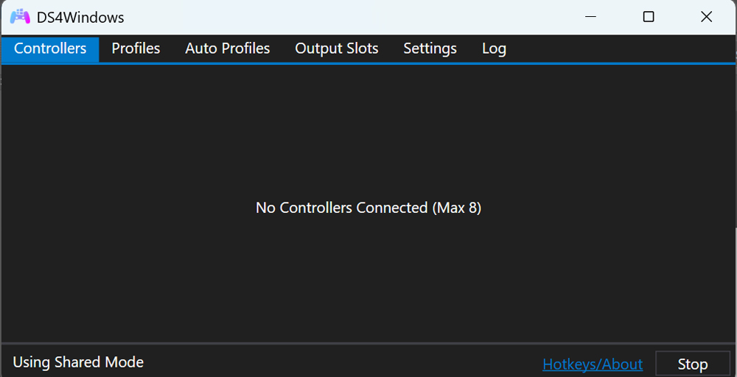This screenshot has width=737, height=377.
Task: Go to the Auto Profiles tab
Action: pos(227,49)
